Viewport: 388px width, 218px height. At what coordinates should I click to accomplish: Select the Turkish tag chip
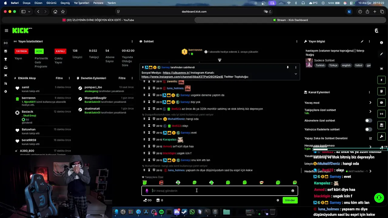[x=320, y=65]
